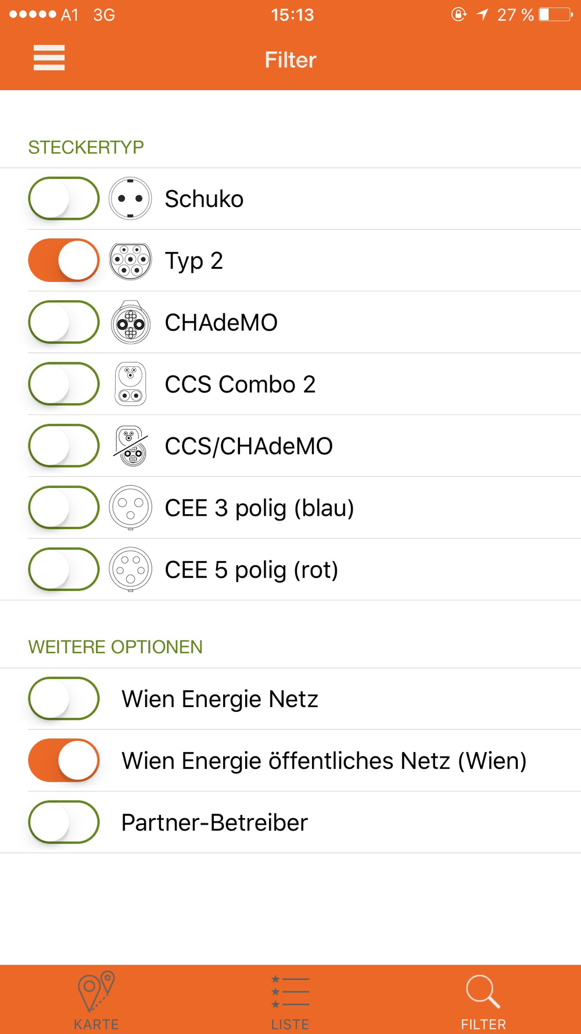Tap the CHAdeMO connector icon
The image size is (581, 1034).
130,322
